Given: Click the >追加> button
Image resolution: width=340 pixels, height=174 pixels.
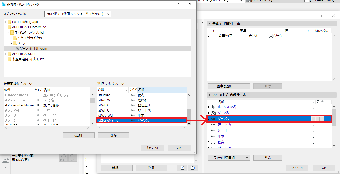Looking at the screenshot, I should pyautogui.click(x=79, y=135).
